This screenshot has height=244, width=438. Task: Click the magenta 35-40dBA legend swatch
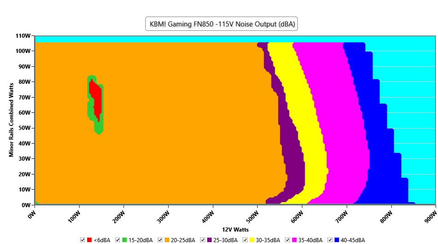(294, 240)
